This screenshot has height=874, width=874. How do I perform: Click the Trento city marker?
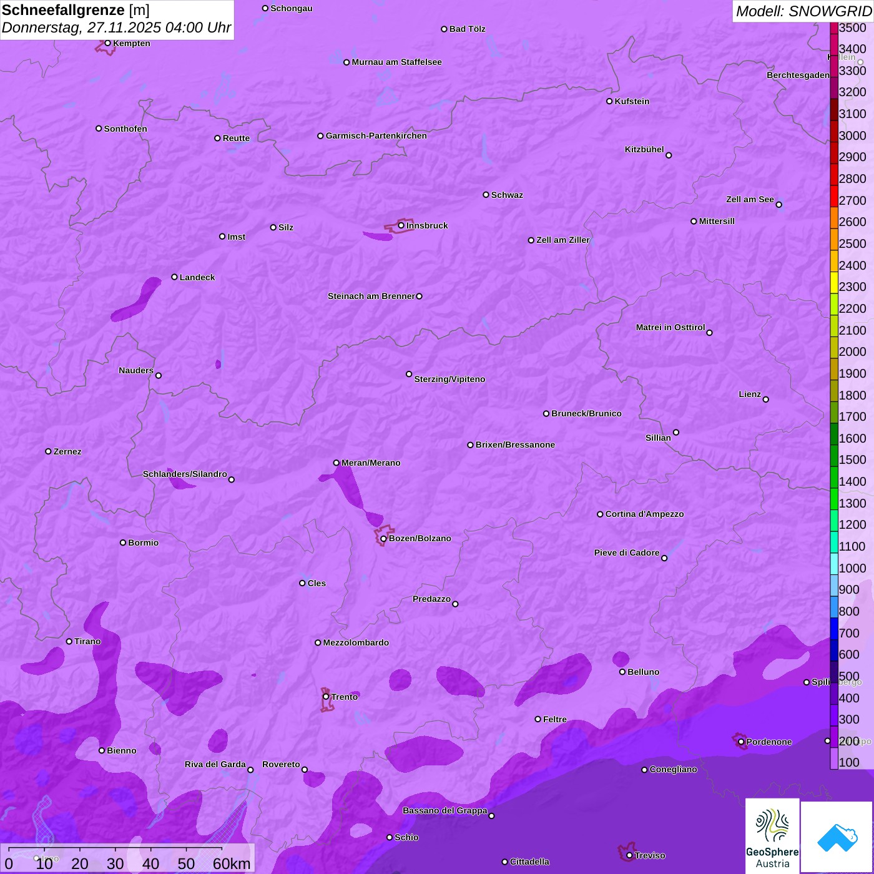point(326,697)
